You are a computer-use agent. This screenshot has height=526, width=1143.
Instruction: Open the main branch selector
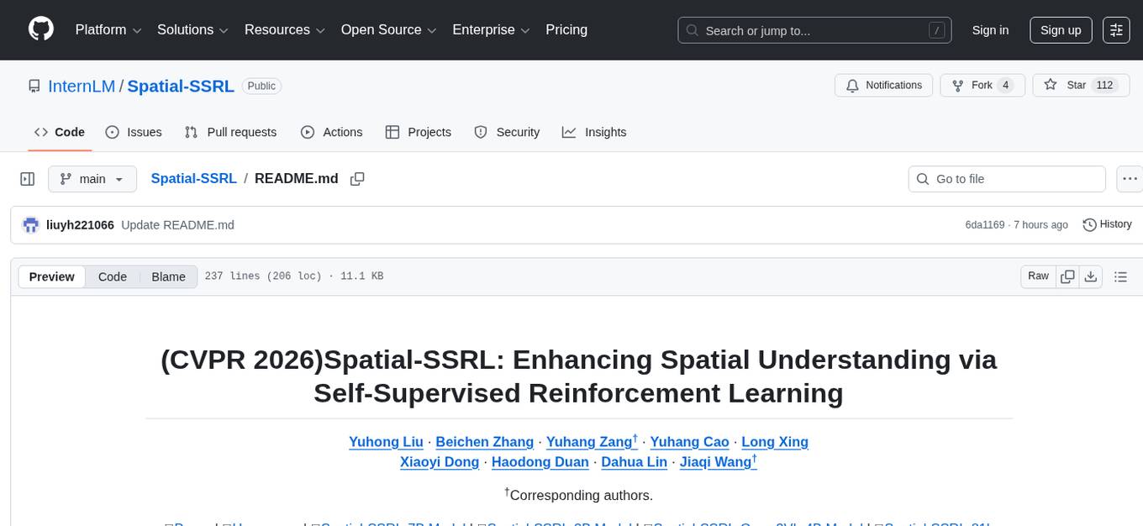(92, 178)
